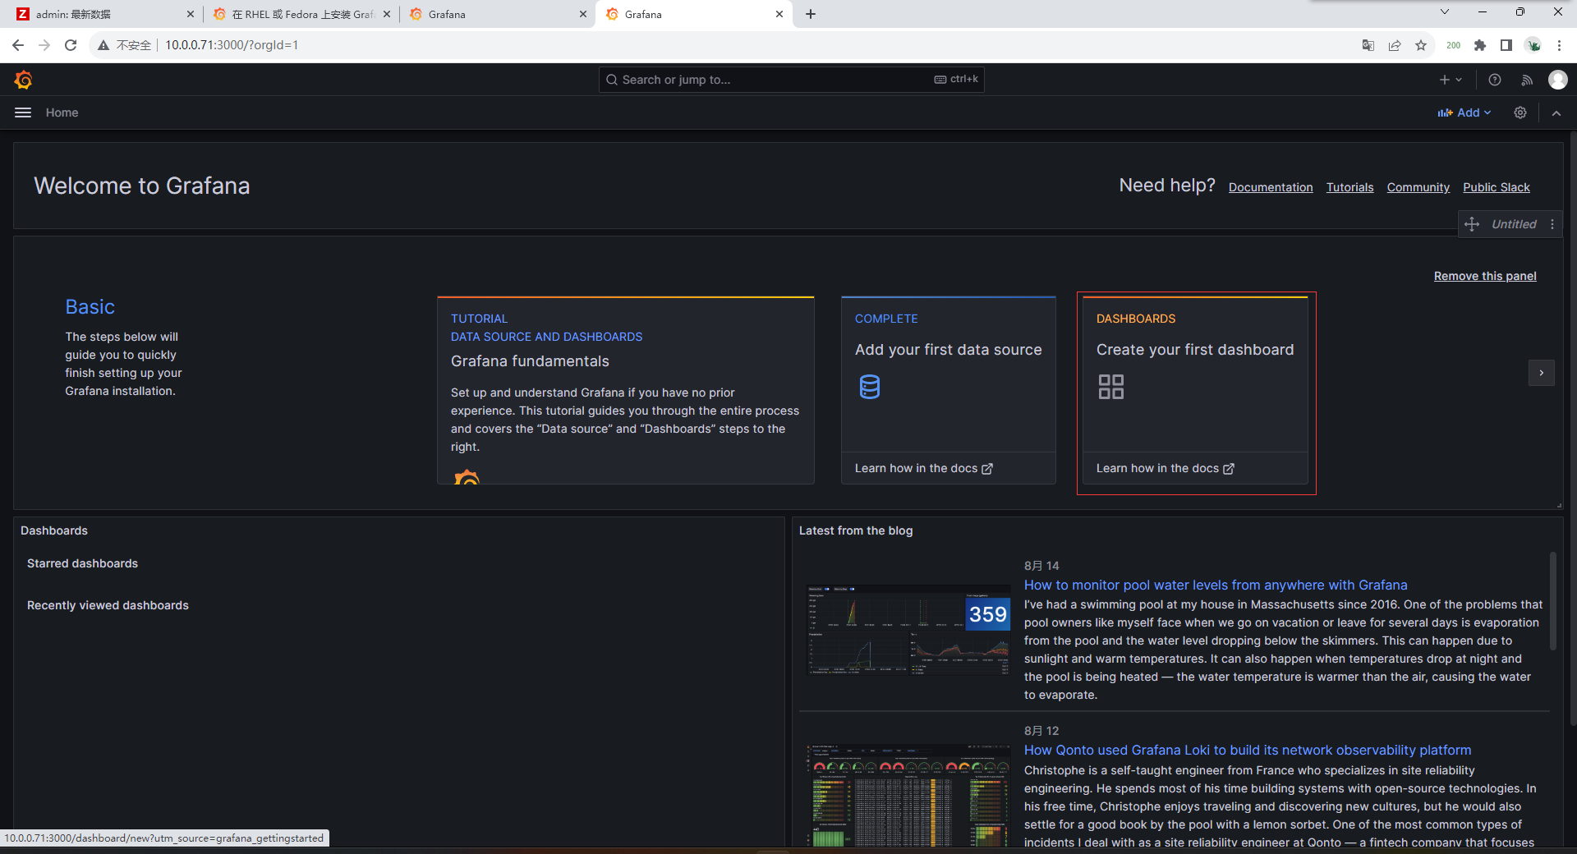Click the Home breadcrumb

(62, 112)
